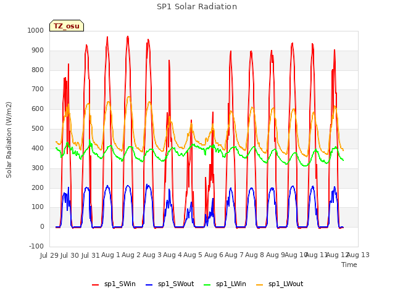Click the 800 y-axis tick label
This screenshot has width=395, height=296.
pos(38,70)
